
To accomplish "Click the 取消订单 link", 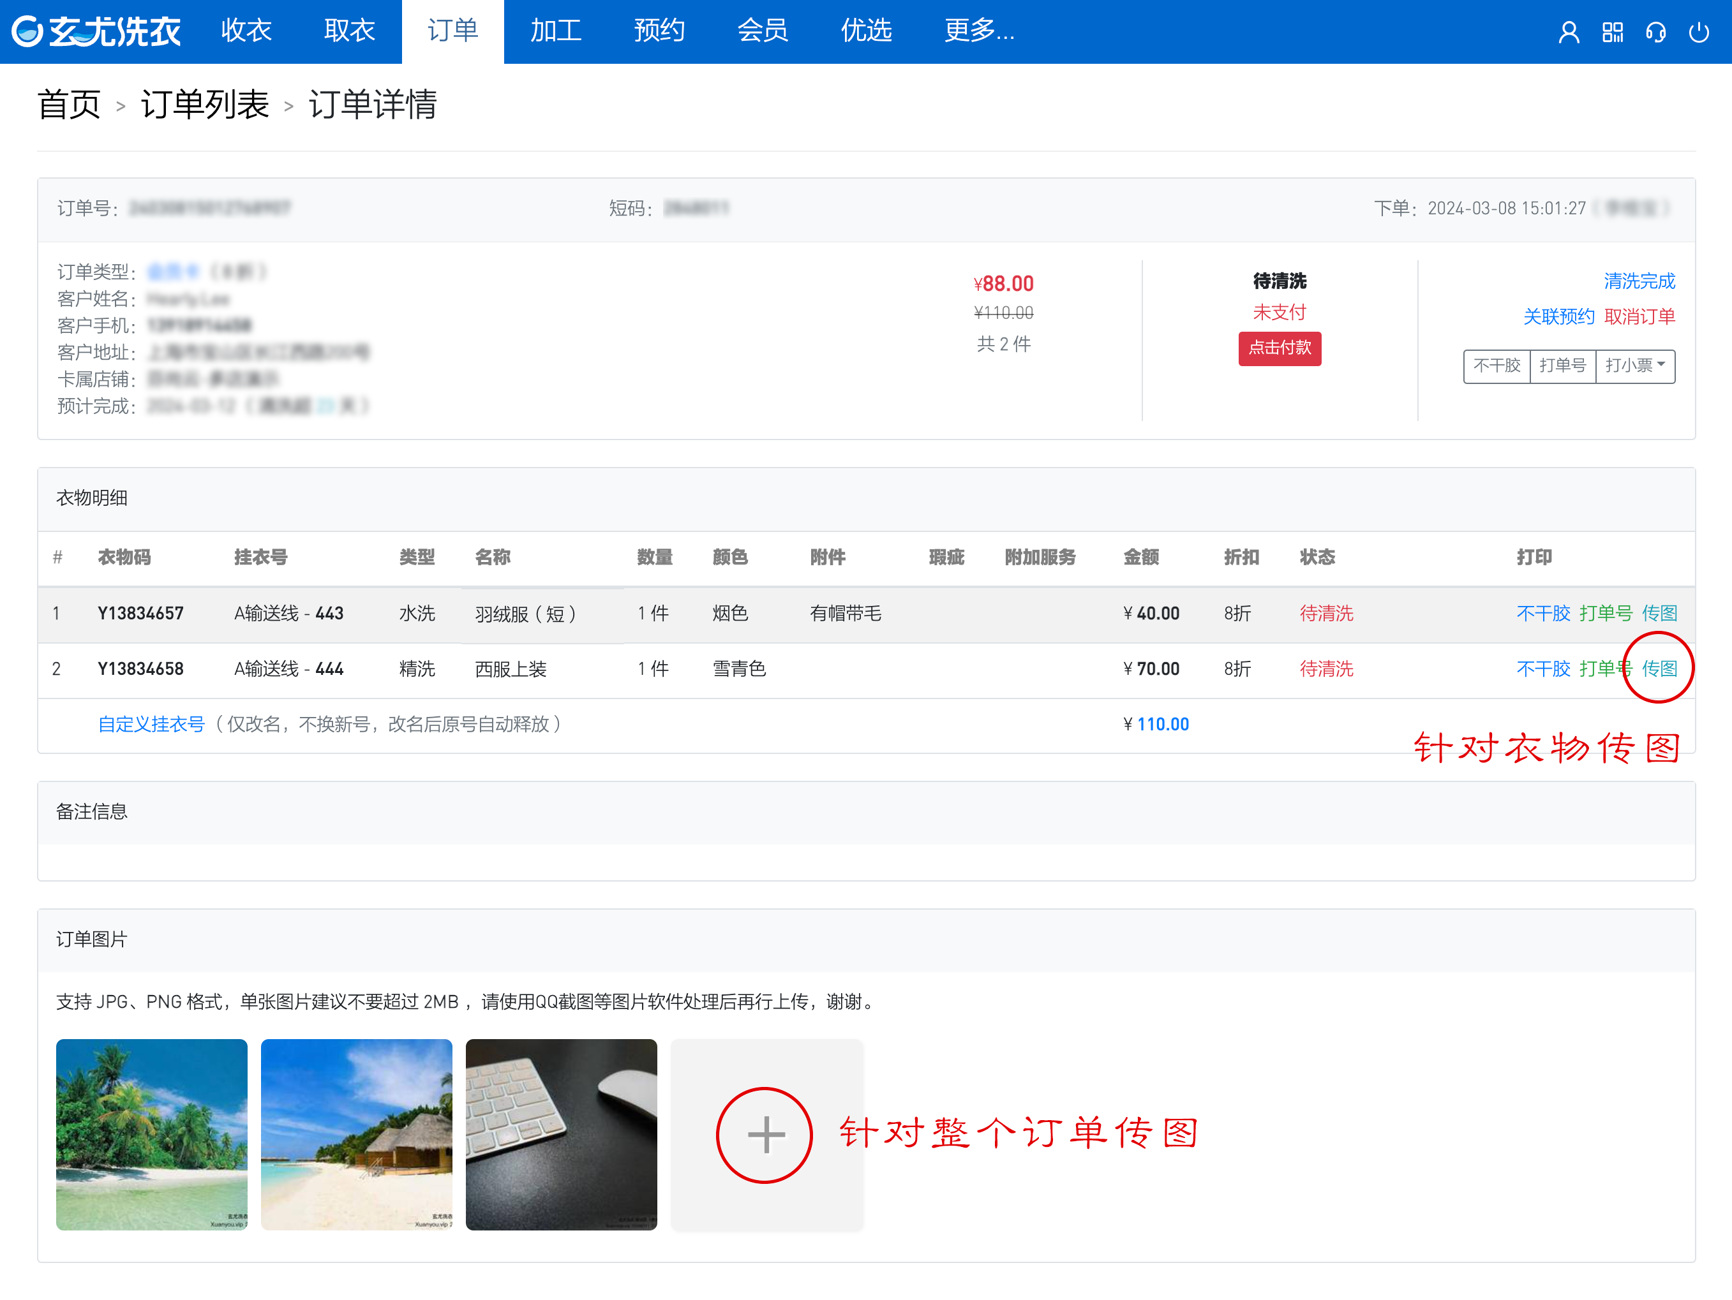I will [x=1639, y=316].
